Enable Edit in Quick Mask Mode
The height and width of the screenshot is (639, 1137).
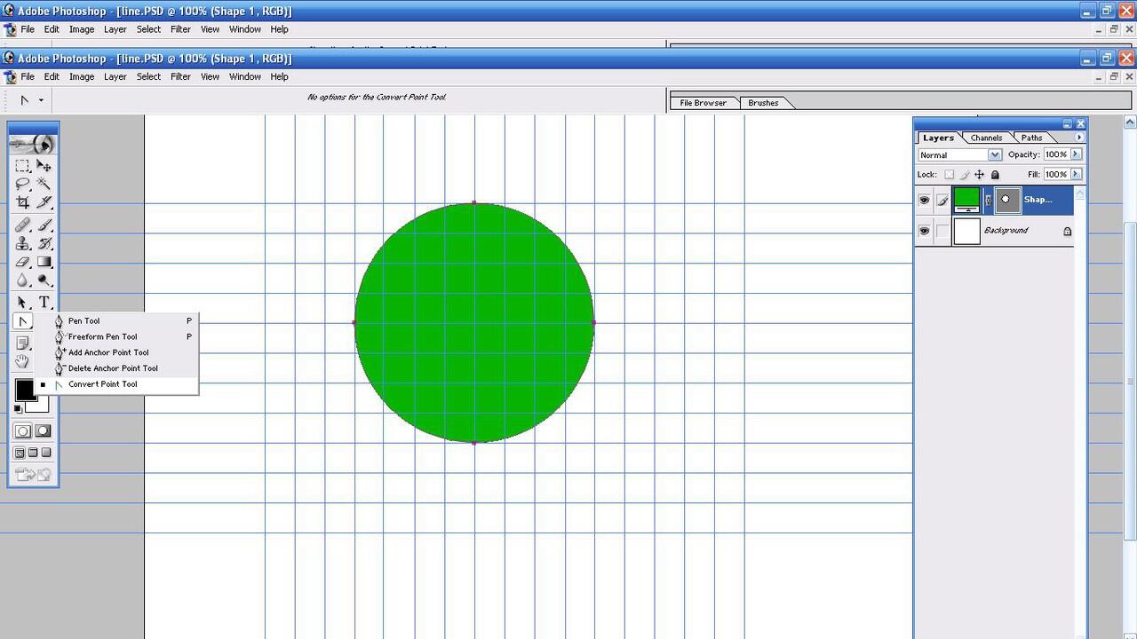click(x=44, y=430)
